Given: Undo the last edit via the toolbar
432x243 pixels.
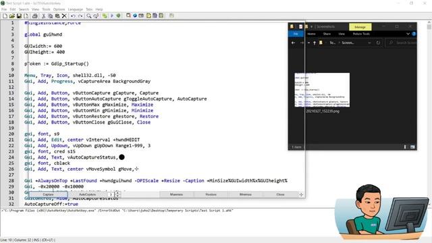Looking at the screenshot, I should point(73,16).
